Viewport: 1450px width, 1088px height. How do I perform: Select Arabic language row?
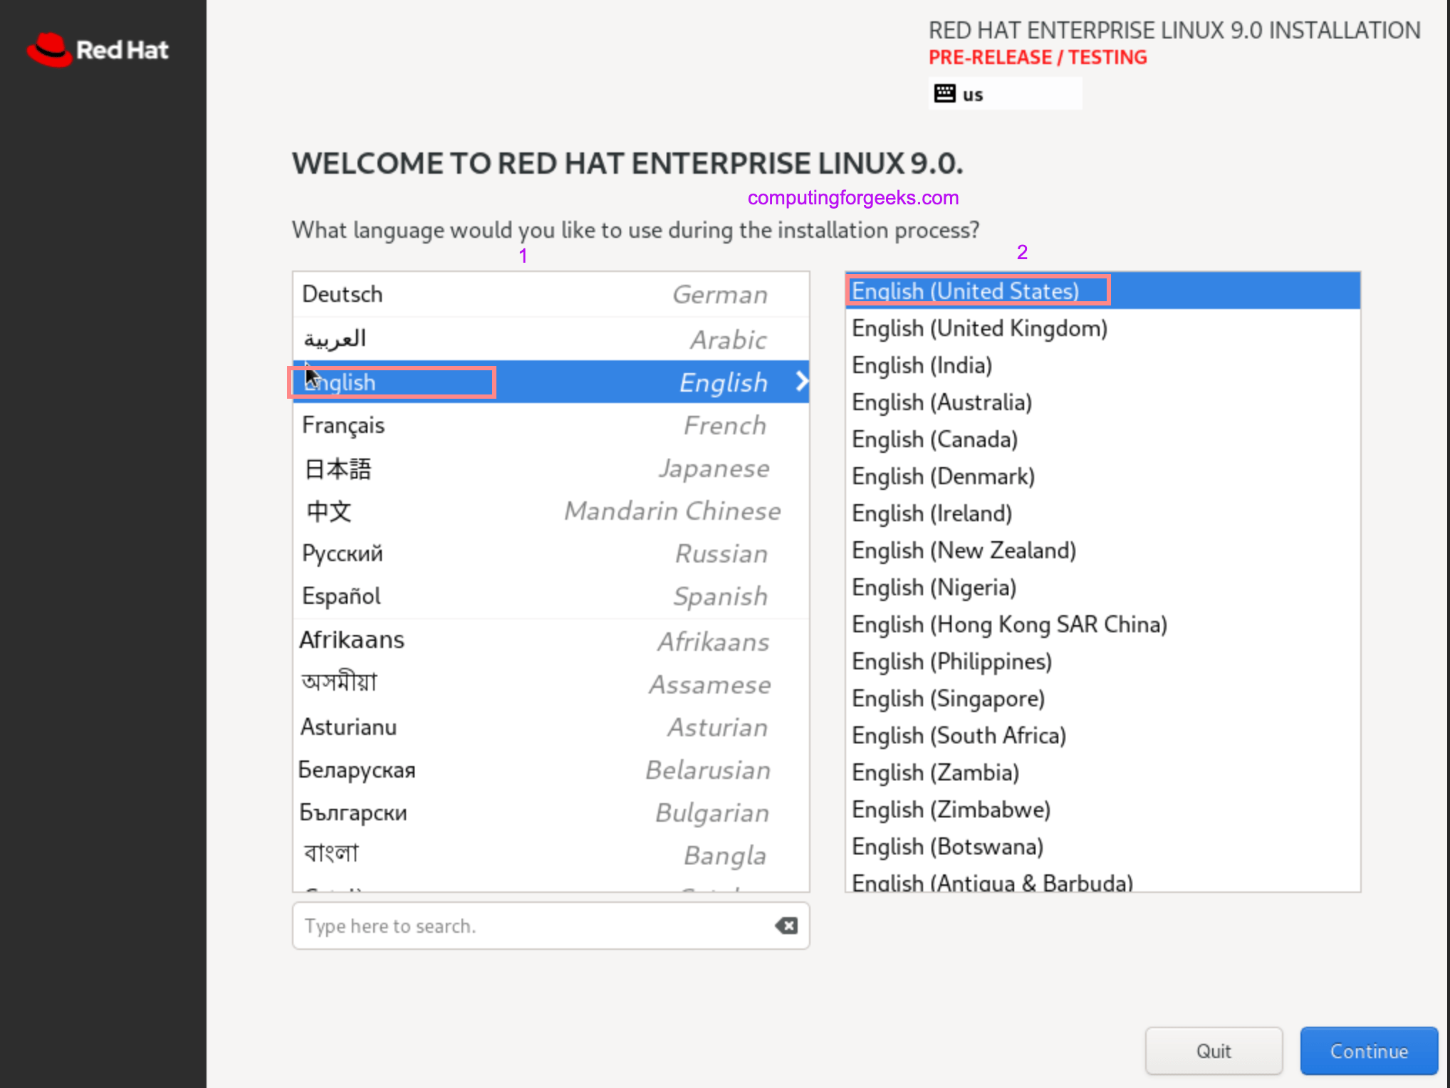pyautogui.click(x=551, y=339)
